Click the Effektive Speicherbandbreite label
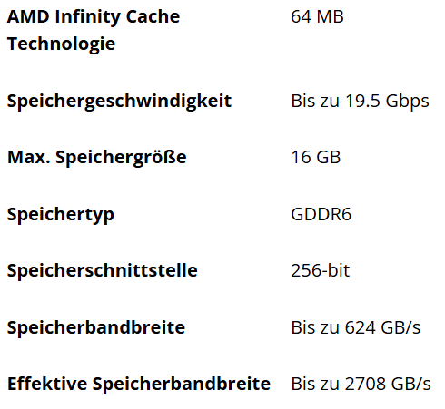The image size is (445, 409). tap(139, 385)
